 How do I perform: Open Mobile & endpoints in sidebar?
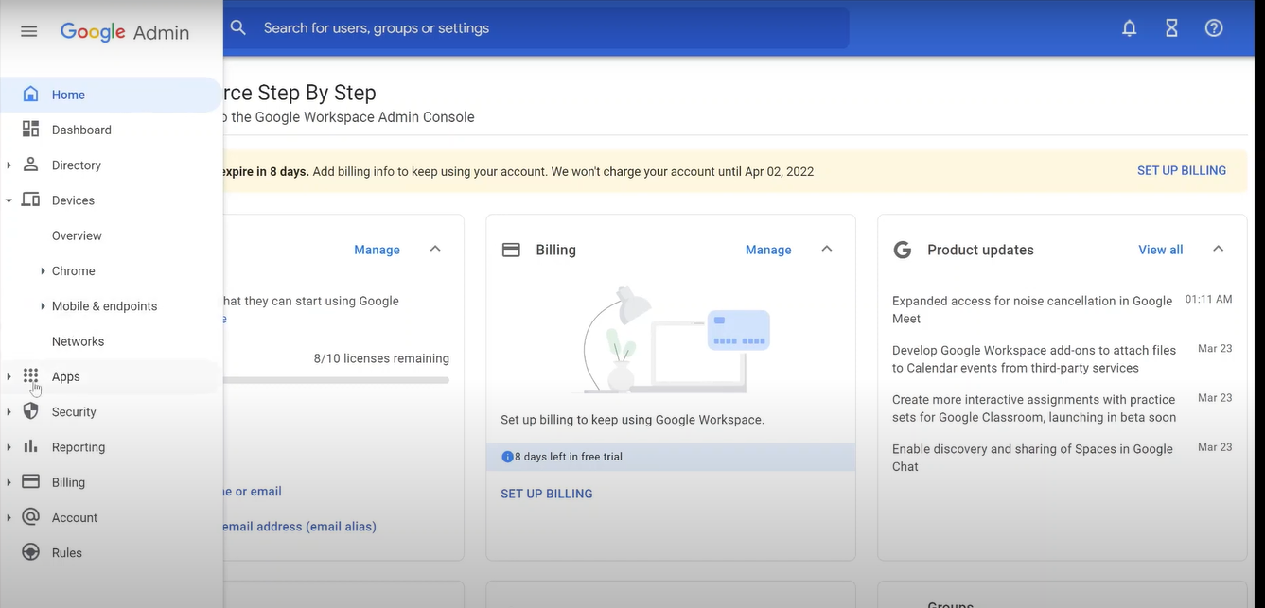click(x=104, y=306)
